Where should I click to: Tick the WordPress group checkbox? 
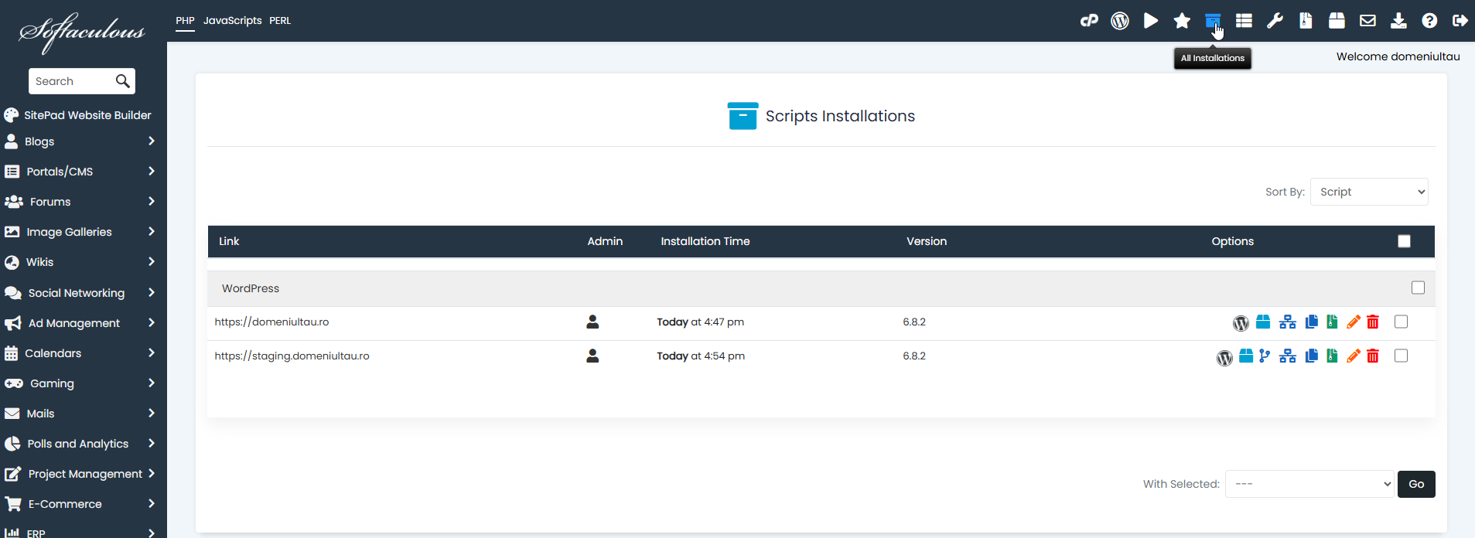[1418, 288]
